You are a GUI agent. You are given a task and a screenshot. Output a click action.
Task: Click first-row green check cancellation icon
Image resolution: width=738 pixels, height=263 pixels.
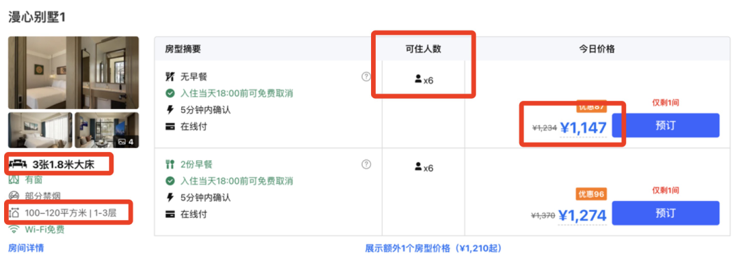170,93
